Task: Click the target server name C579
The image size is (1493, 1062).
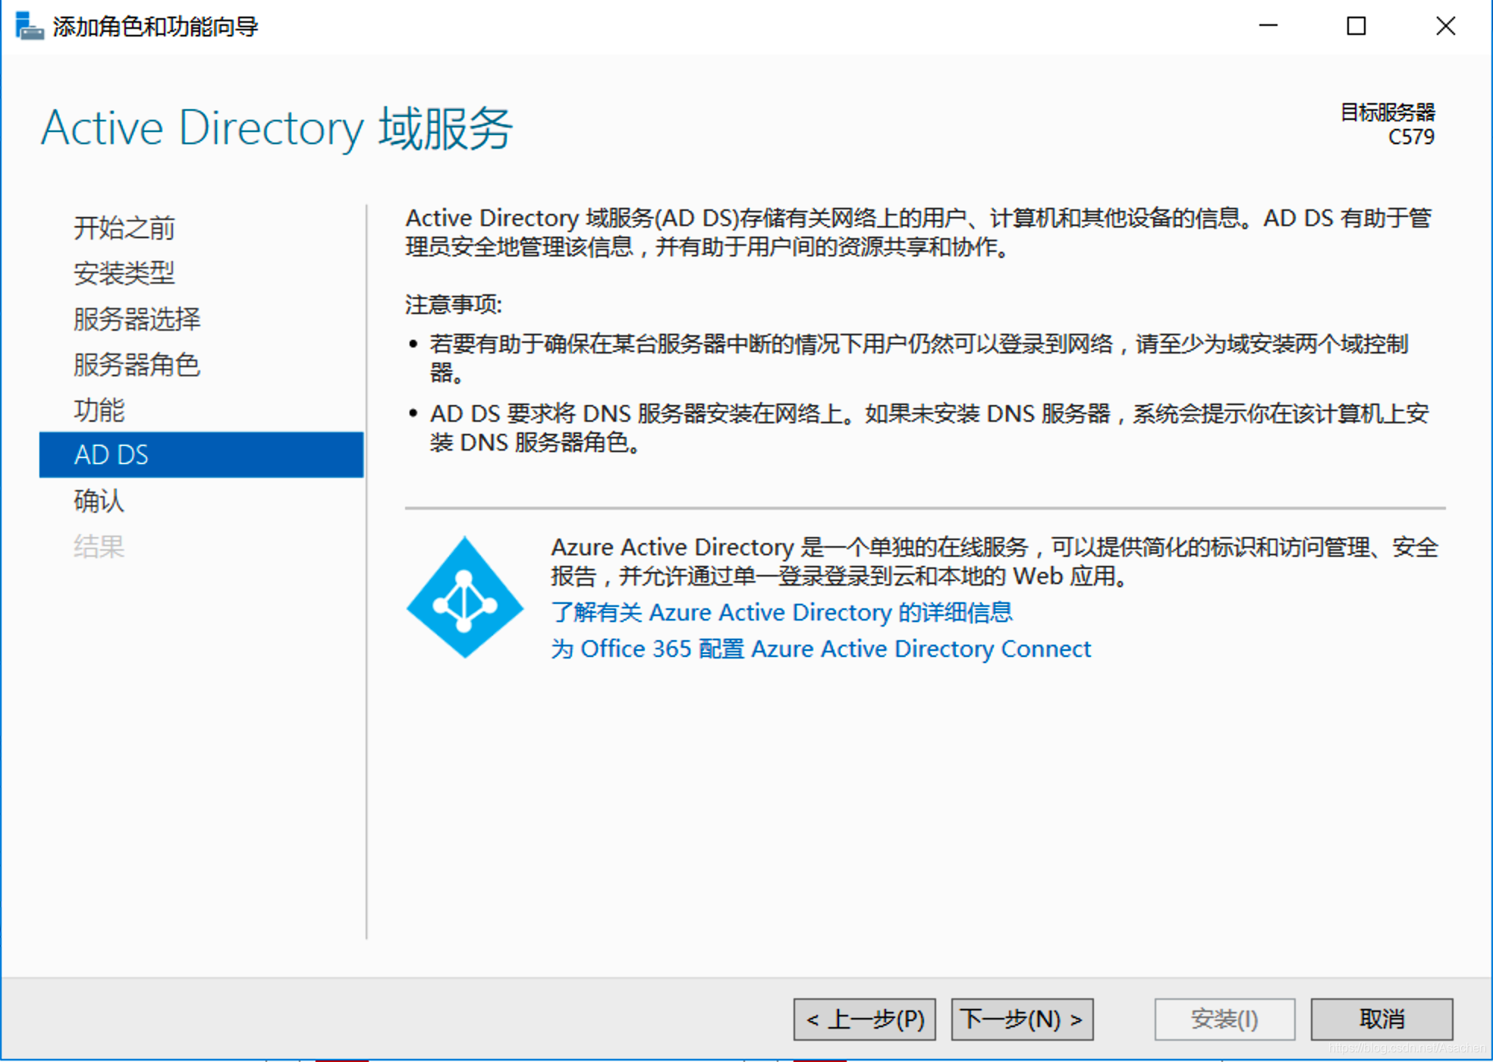Action: click(1411, 137)
